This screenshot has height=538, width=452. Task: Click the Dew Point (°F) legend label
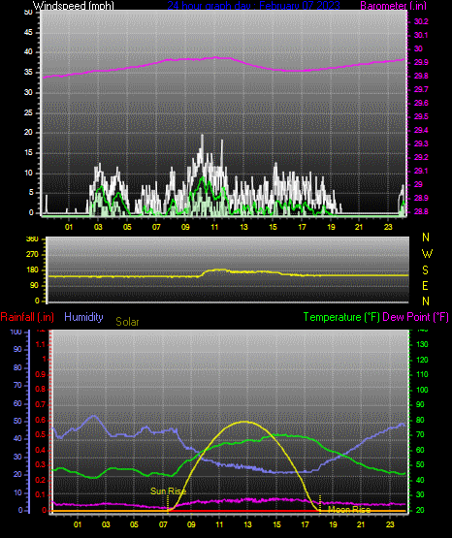tap(415, 317)
